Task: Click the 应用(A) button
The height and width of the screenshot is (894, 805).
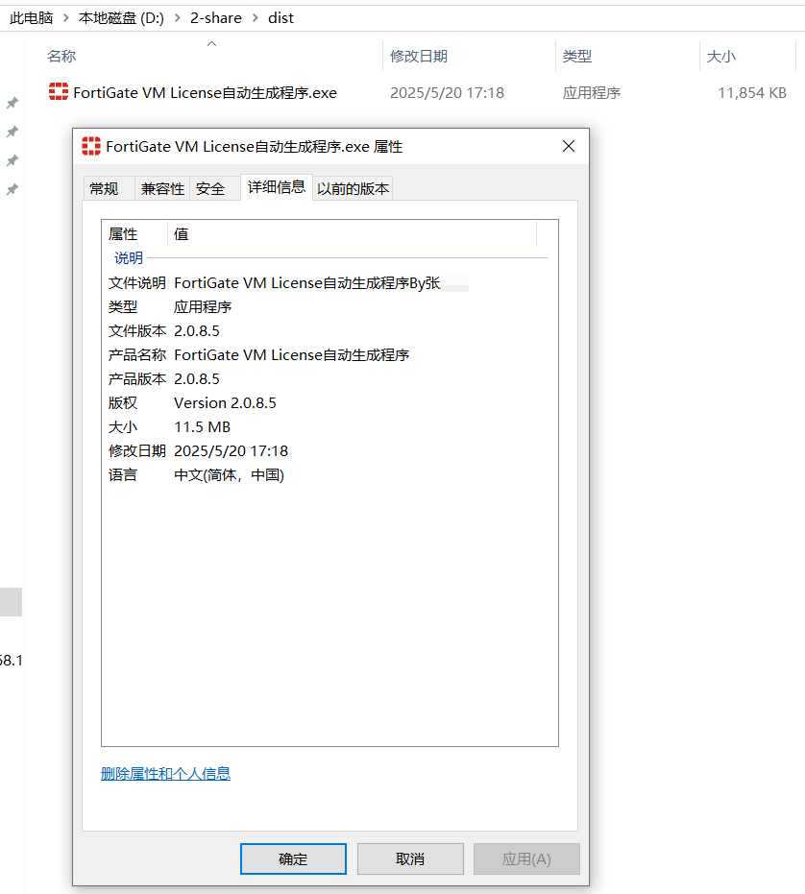Action: pos(526,858)
